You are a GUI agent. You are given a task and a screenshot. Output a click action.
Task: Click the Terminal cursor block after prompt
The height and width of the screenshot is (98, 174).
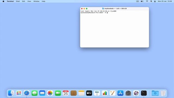click(x=107, y=13)
